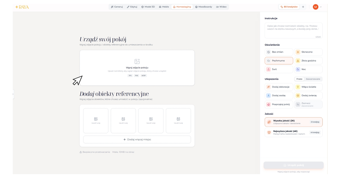Screen dimensions: 342x178
Task: Switch to the Edytuj tab
Action: pyautogui.click(x=132, y=7)
